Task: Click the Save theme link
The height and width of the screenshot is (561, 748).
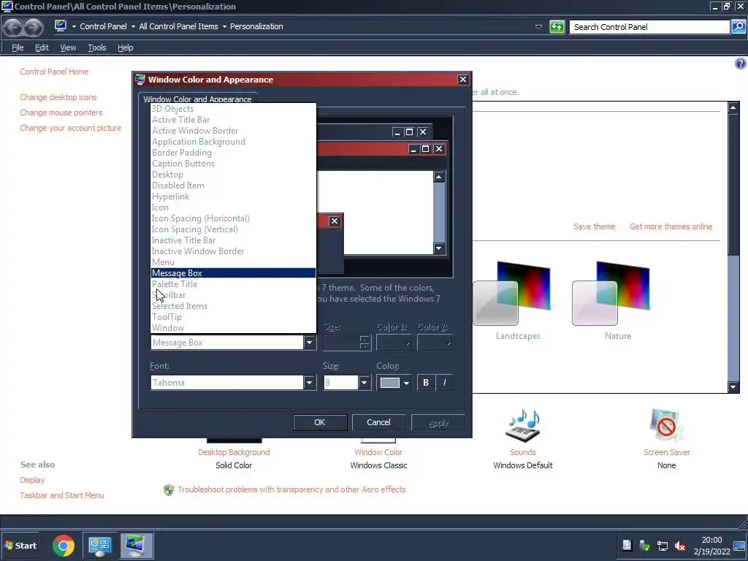Action: pos(594,226)
